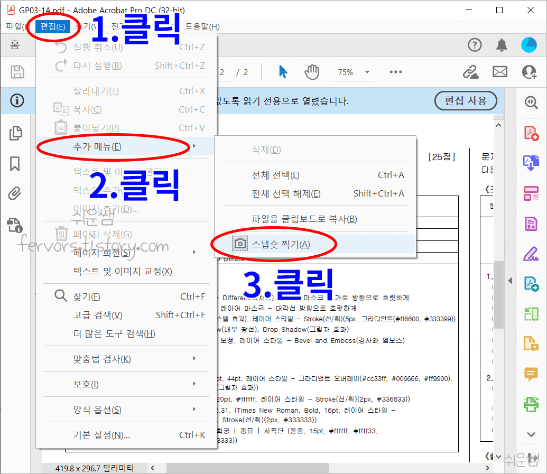Open the 파일 menu
Screen dimensions: 547x474
pos(14,26)
